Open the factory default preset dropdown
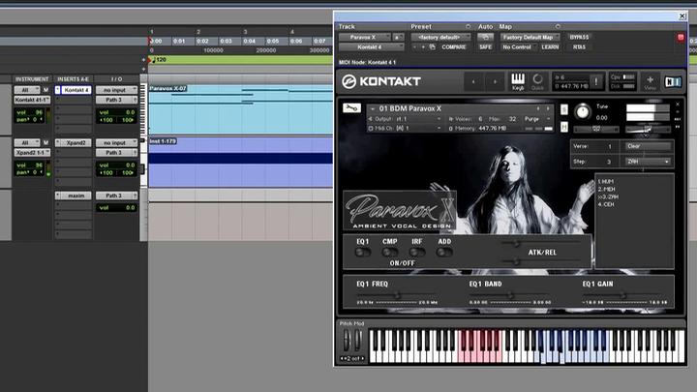The width and height of the screenshot is (697, 392). pos(440,38)
